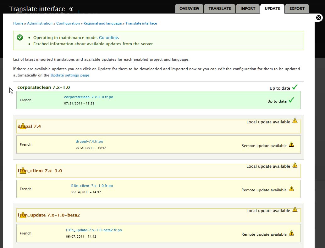325x248 pixels.
Task: Click Remote update available text in l10n_update row
Action: pos(264,234)
